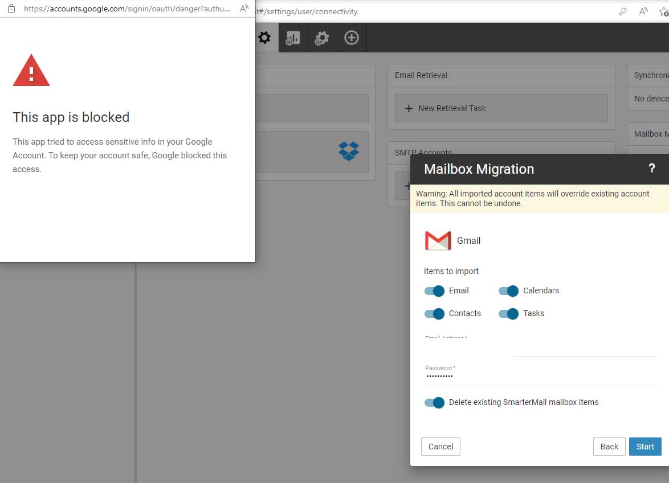Switch off the Contacts import toggle
Screen dimensions: 669x483
point(435,314)
